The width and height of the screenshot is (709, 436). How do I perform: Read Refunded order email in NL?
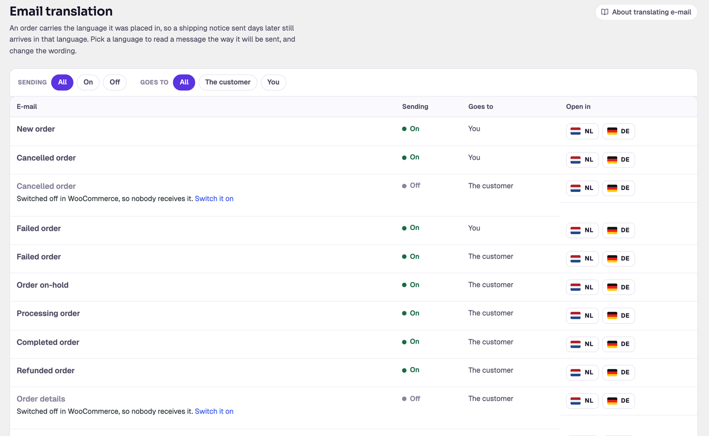pos(582,373)
